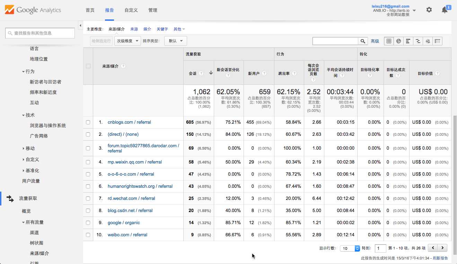457x264 pixels.
Task: Switch to performance bar view
Action: tap(408, 41)
